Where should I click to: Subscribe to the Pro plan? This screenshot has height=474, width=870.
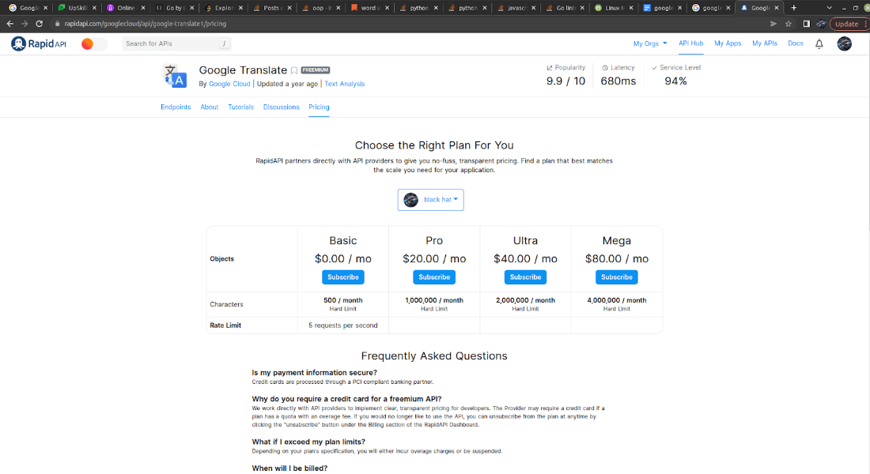pyautogui.click(x=434, y=277)
